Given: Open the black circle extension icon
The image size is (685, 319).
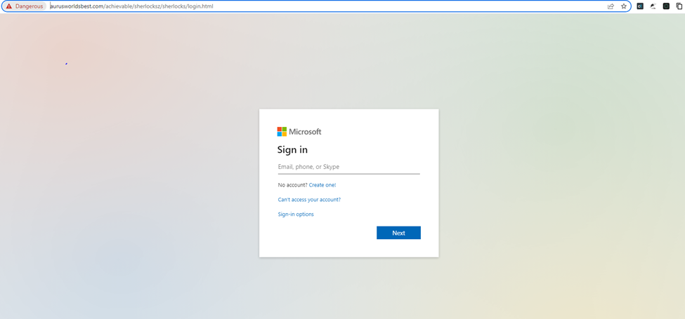Looking at the screenshot, I should pos(666,6).
